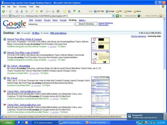Expand the Norton AntiVirus dropdown arrow
The image size is (167, 125).
coord(164,16)
